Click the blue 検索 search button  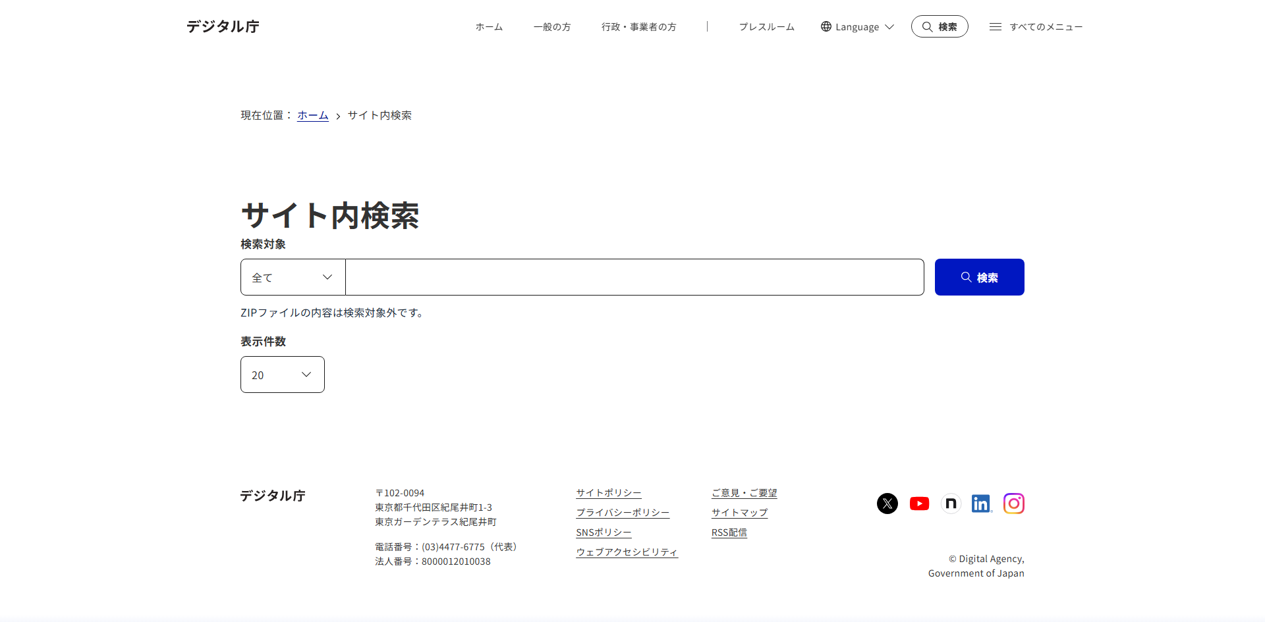(980, 277)
